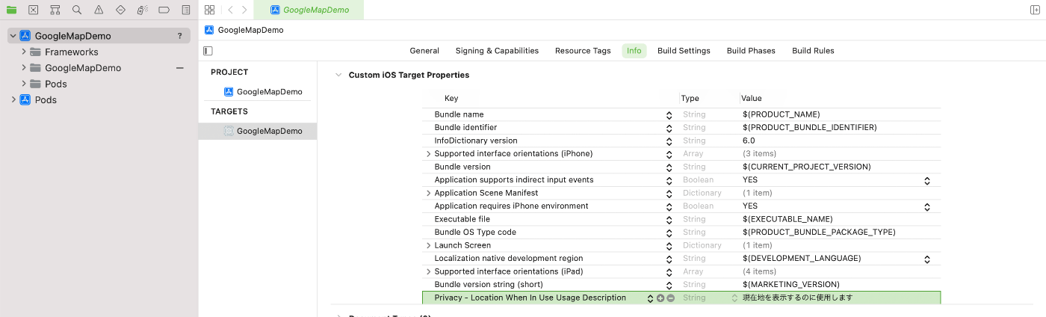Image resolution: width=1046 pixels, height=317 pixels.
Task: Select the GoogleMapDemo editor tab
Action: click(309, 10)
